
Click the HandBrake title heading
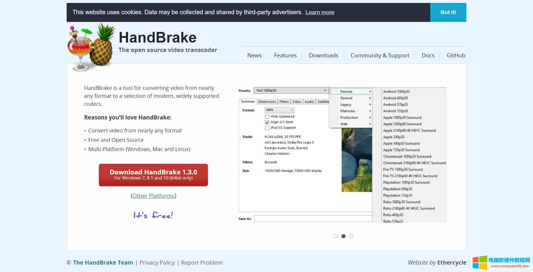click(158, 38)
